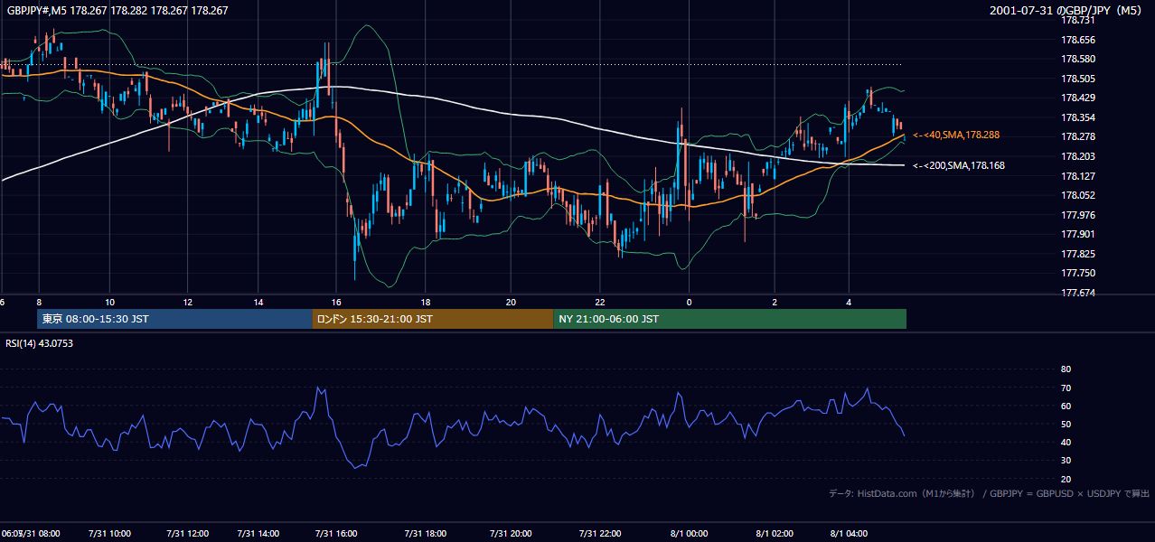Click the 178.354 price axis label
Image resolution: width=1155 pixels, height=542 pixels.
(1077, 117)
